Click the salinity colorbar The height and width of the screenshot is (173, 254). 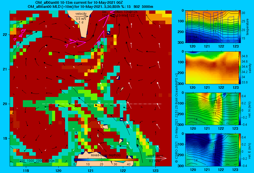[x=240, y=68]
